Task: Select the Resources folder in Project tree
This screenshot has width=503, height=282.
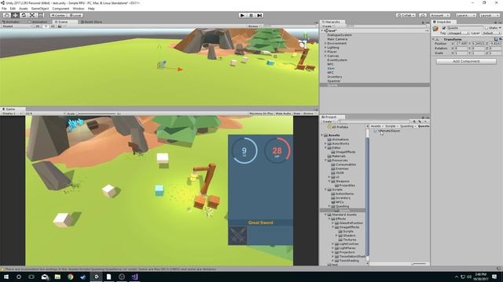Action: click(340, 160)
